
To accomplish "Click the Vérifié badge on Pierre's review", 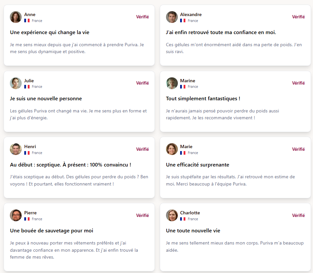I will pos(142,215).
